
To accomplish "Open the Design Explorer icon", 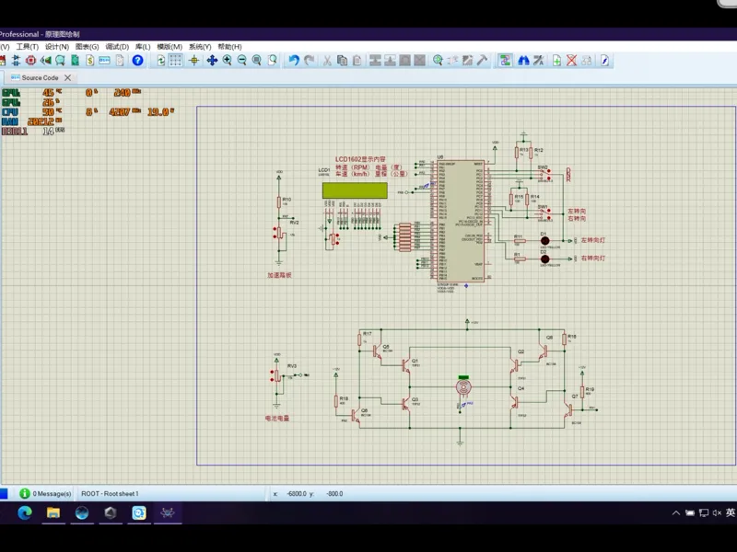I will tap(60, 60).
